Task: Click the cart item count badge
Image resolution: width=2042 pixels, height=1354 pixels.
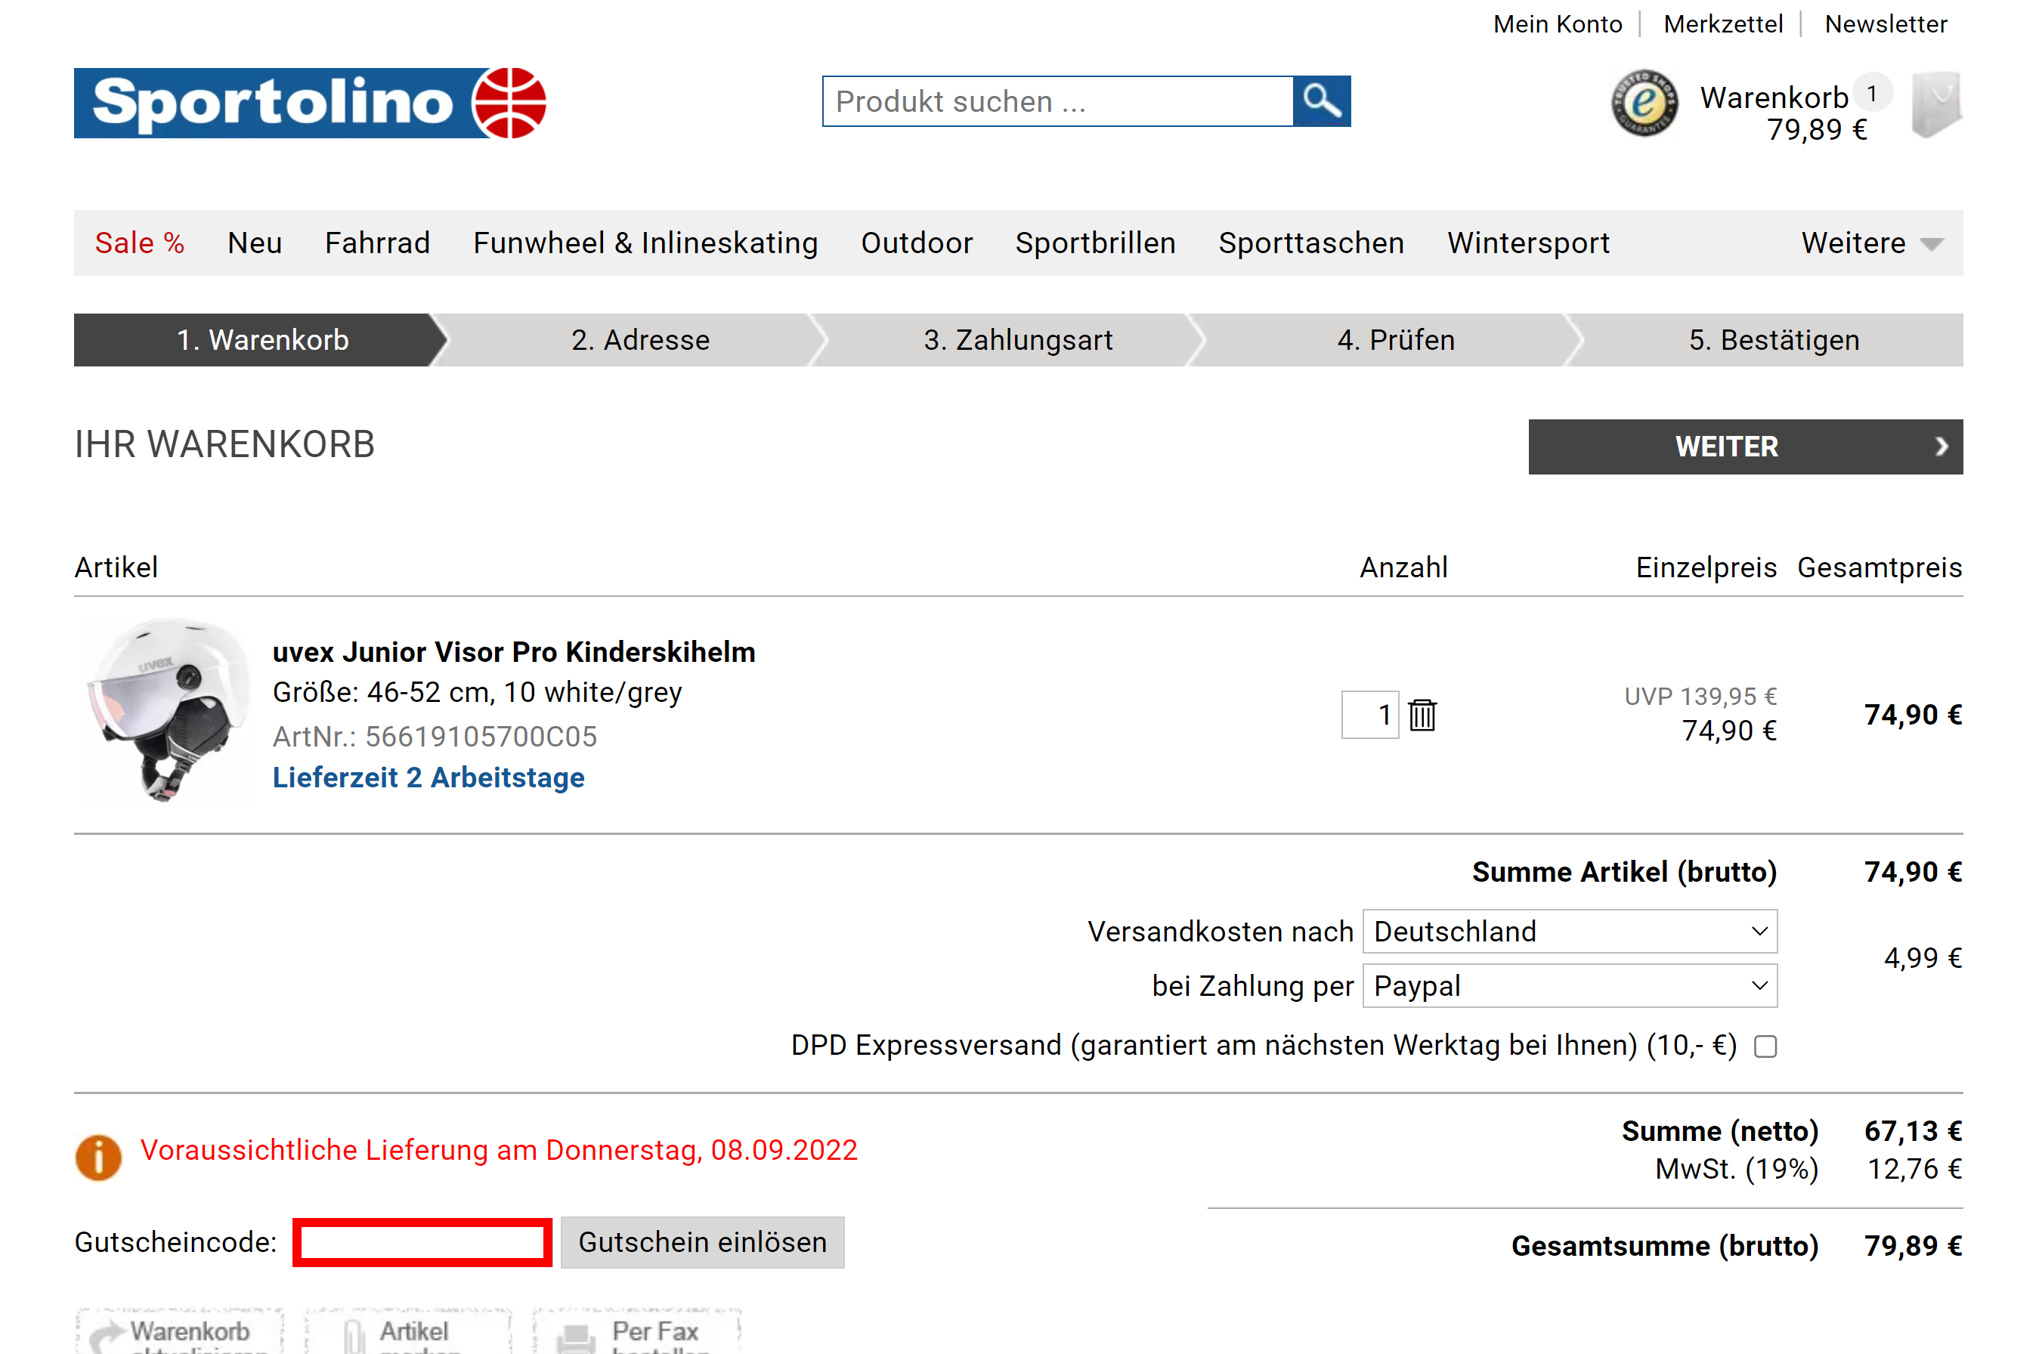Action: point(1872,92)
